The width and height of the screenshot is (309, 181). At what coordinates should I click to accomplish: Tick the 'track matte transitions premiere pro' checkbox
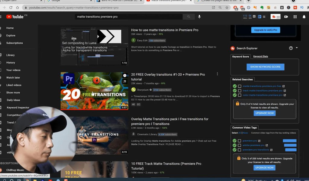[240, 91]
